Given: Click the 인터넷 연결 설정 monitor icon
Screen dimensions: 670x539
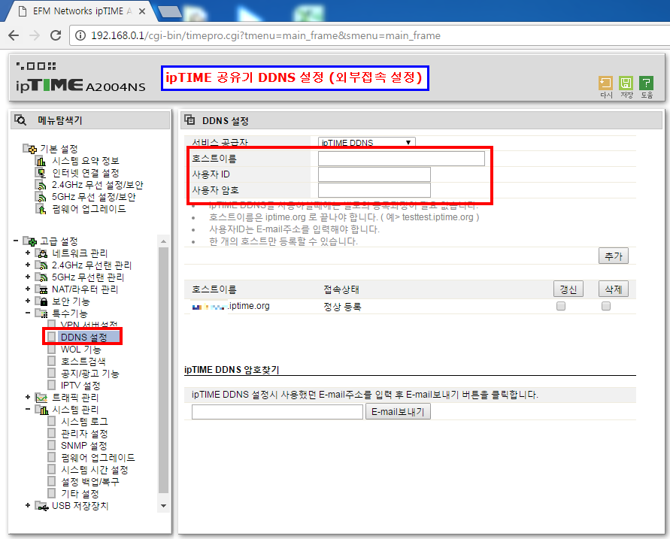Looking at the screenshot, I should pyautogui.click(x=40, y=173).
